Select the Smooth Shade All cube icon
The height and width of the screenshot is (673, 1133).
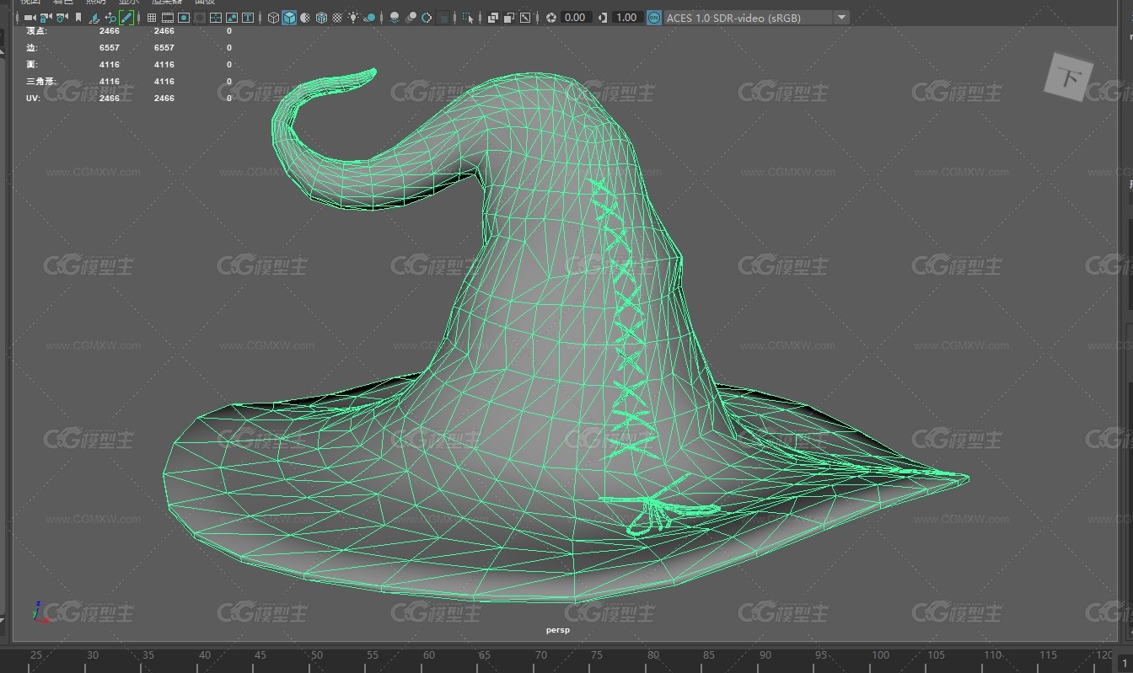point(289,17)
